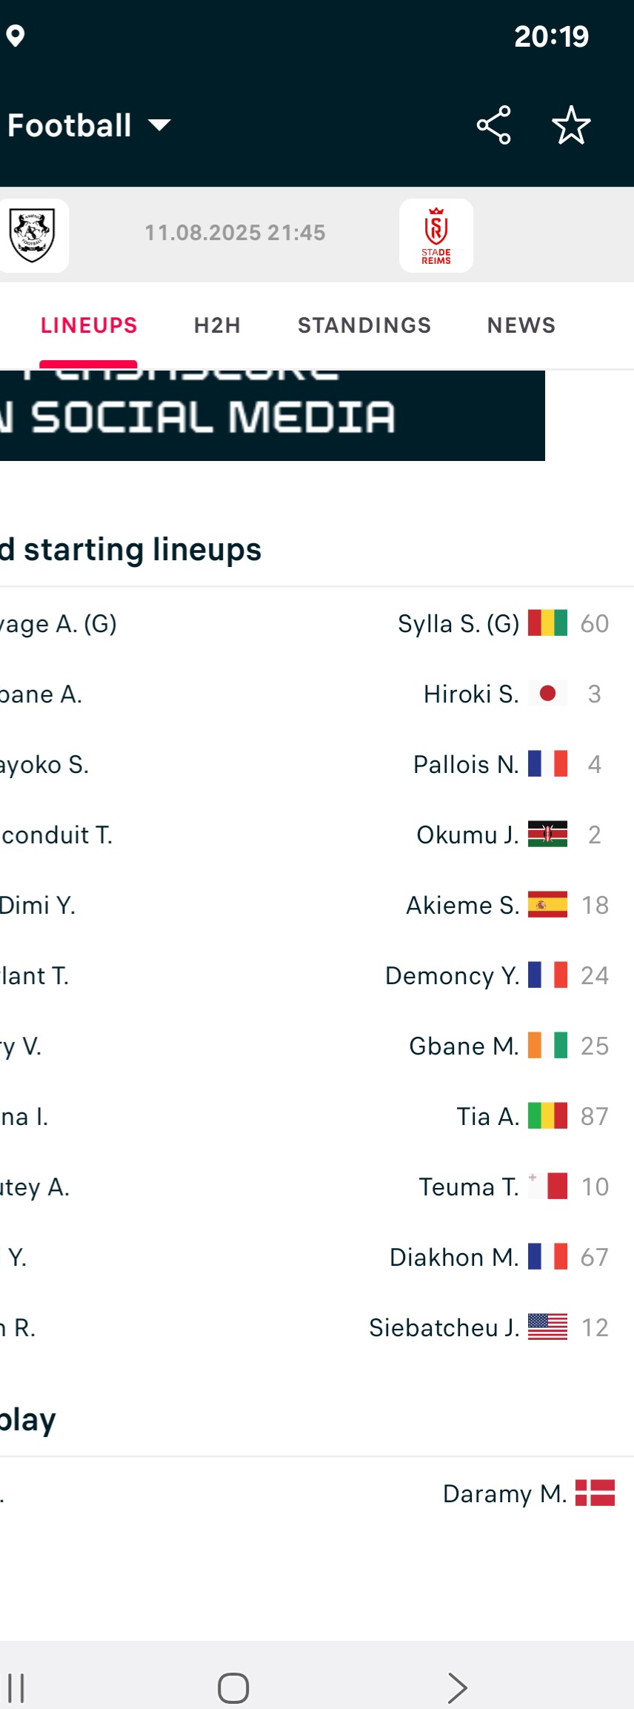Select the LINEUPS tab
The height and width of the screenshot is (1709, 634).
[x=89, y=325]
